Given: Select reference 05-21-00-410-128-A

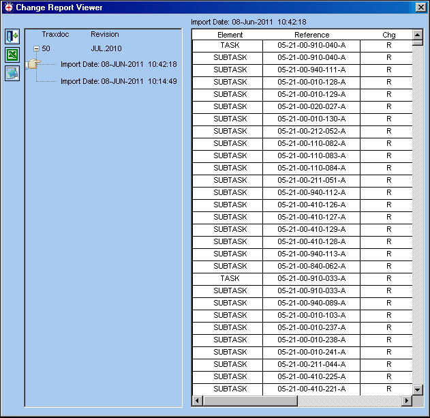Looking at the screenshot, I should click(311, 242).
